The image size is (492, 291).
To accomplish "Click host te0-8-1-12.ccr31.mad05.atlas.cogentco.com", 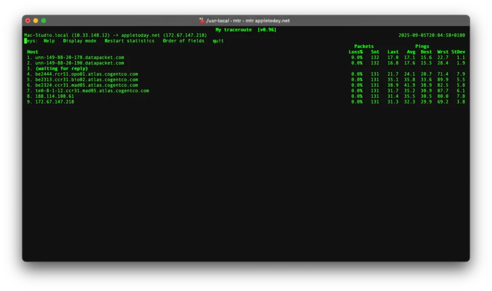I will pyautogui.click(x=92, y=91).
